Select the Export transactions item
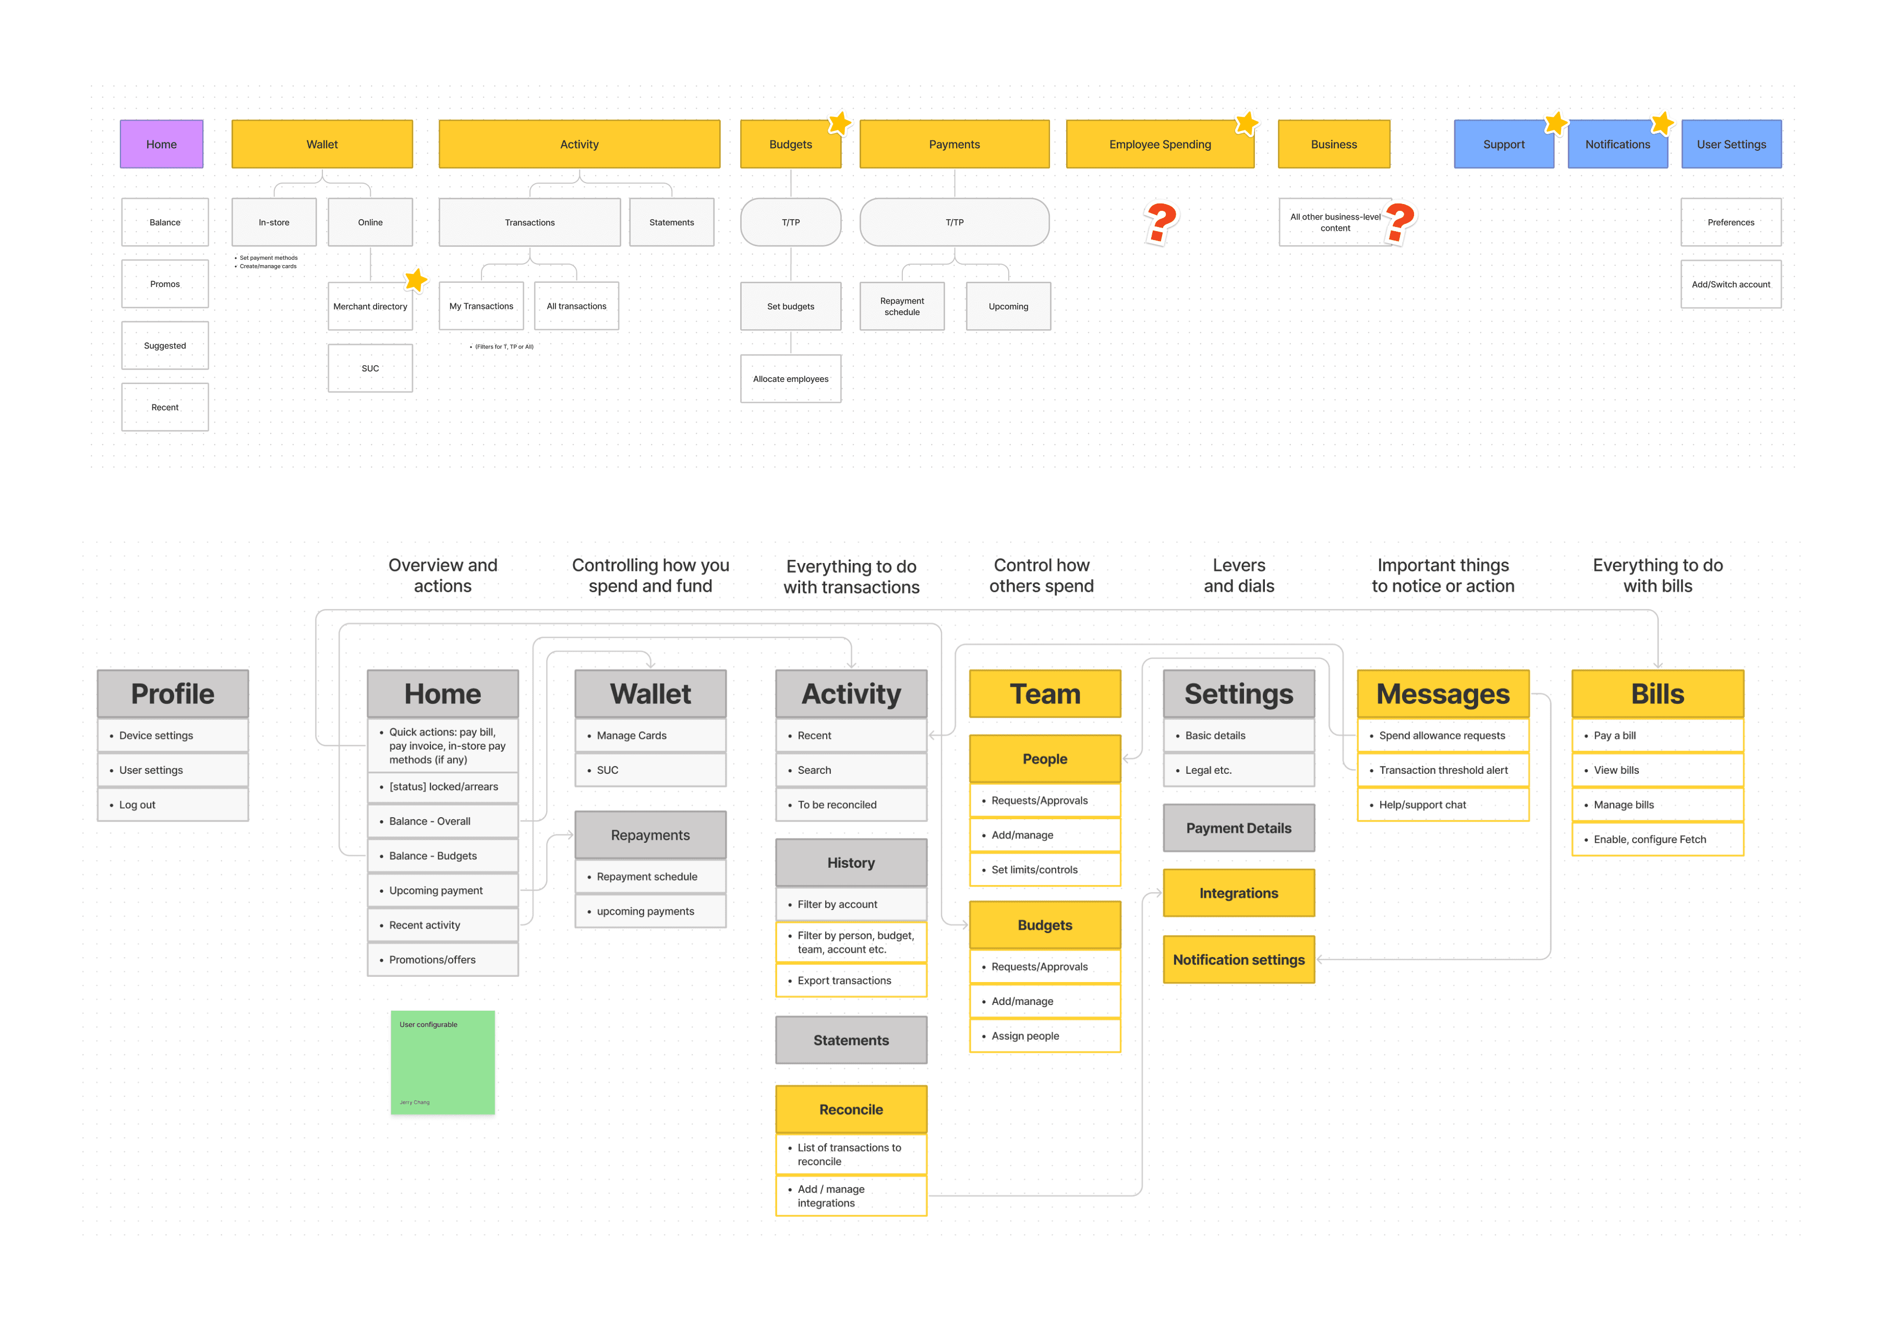 pos(850,981)
